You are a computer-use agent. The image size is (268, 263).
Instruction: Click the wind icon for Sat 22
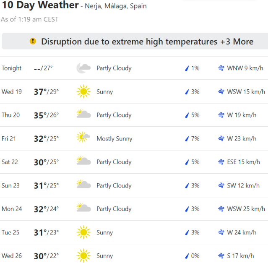pyautogui.click(x=221, y=162)
